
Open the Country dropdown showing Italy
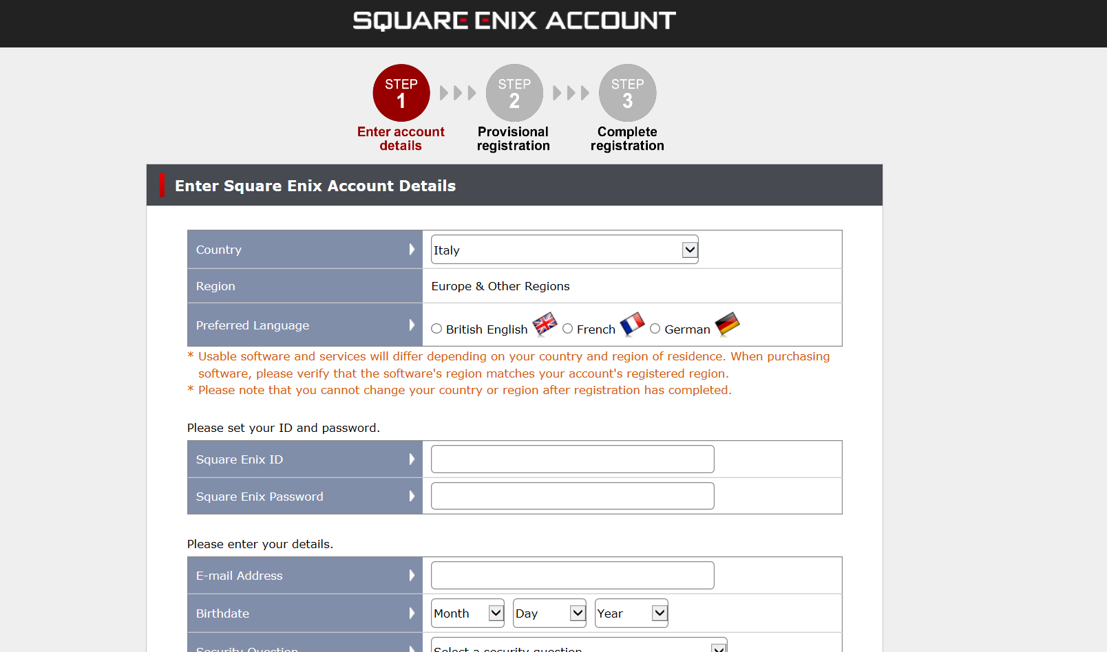(x=565, y=250)
